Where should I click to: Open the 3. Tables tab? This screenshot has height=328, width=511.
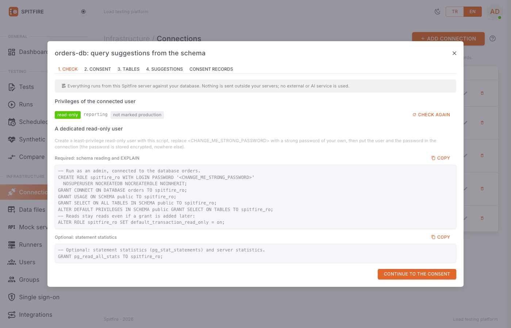click(128, 69)
